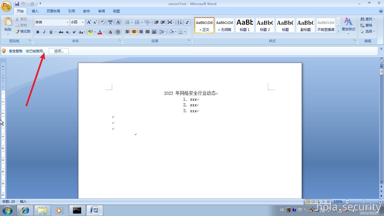Click the 选项 button in security warning bar
Image resolution: width=384 pixels, height=216 pixels.
point(58,51)
